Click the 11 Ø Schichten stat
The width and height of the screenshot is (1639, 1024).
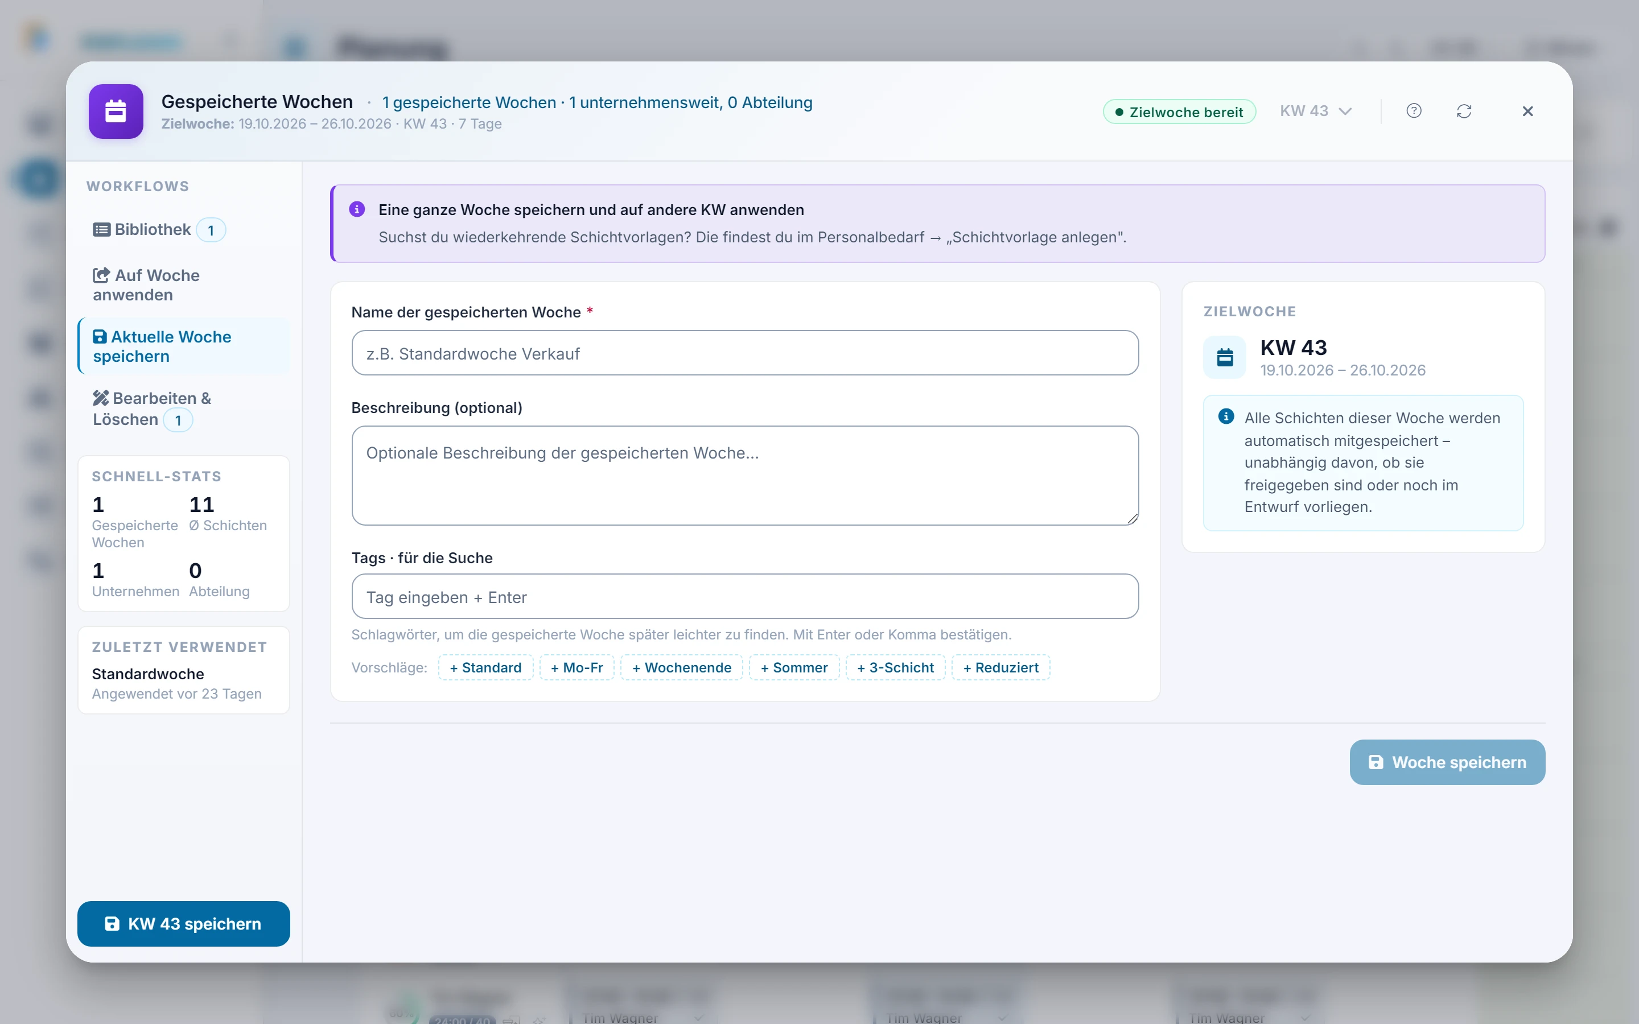229,513
